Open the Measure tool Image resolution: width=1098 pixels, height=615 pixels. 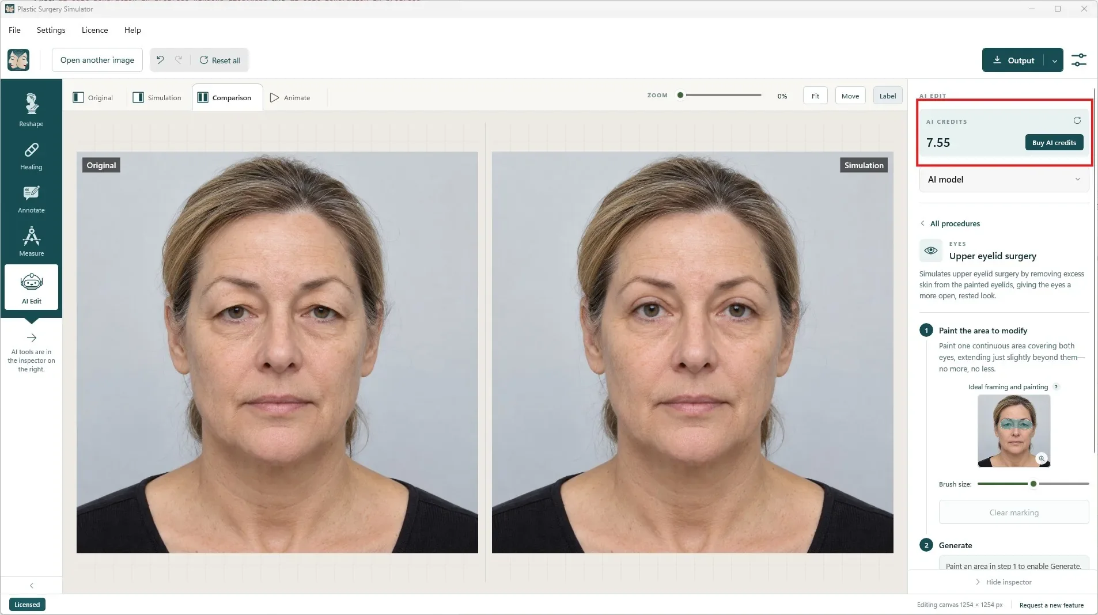tap(31, 242)
